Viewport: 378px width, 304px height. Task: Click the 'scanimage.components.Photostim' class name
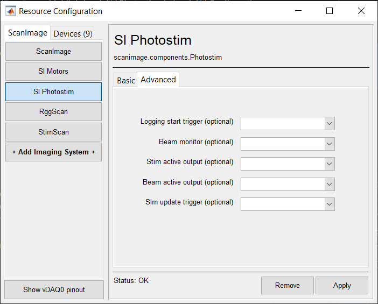168,58
